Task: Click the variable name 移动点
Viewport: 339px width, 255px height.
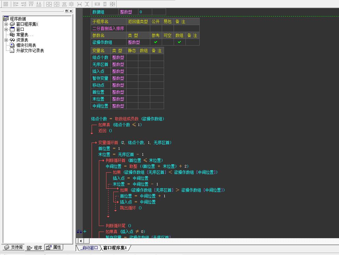Action: click(99, 85)
